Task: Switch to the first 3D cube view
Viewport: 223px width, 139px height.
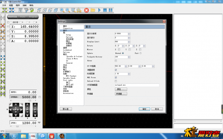Action: click(39, 10)
